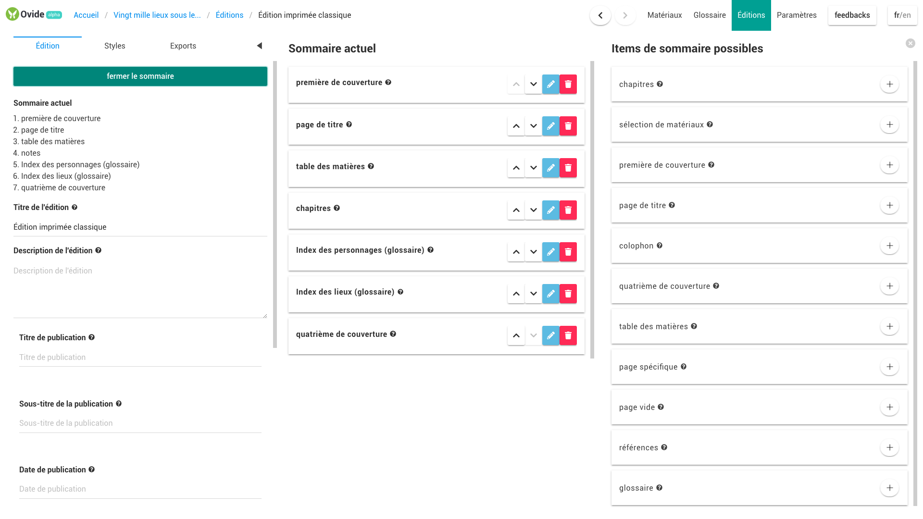Delete the 'quatrième de couverture' summary item

pos(568,335)
